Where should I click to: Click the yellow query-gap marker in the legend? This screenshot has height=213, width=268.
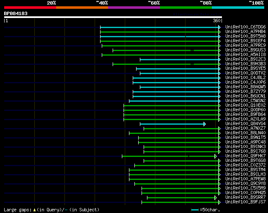34,210
